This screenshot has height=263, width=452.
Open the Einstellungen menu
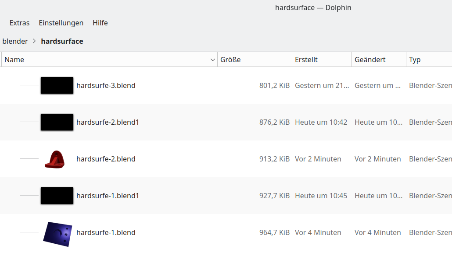pyautogui.click(x=61, y=23)
